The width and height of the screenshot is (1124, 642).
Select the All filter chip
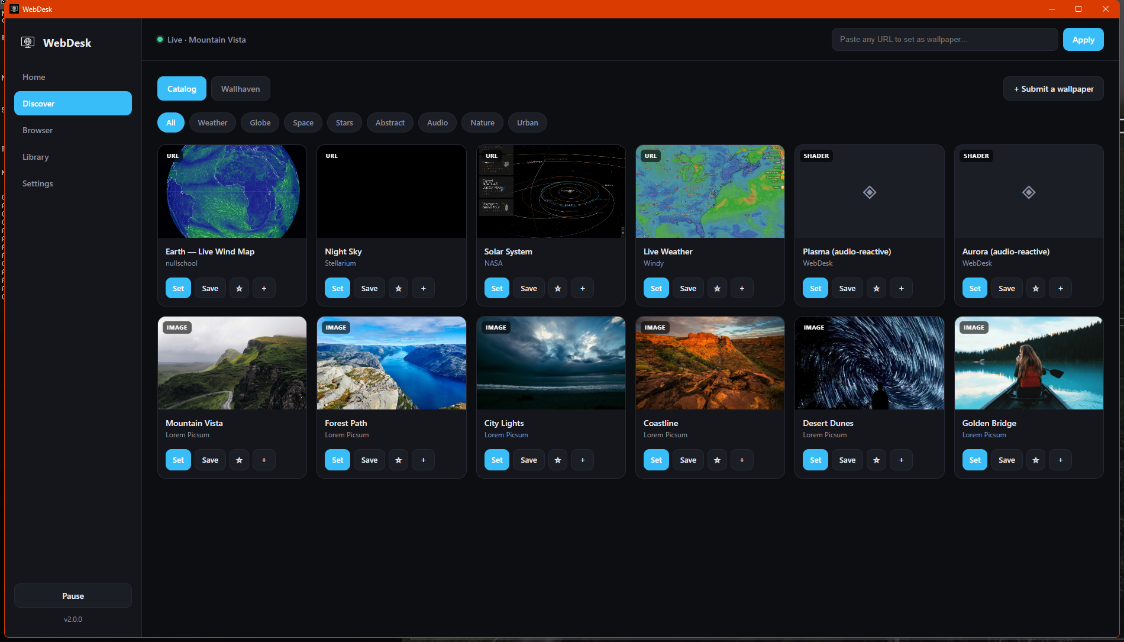tap(171, 122)
